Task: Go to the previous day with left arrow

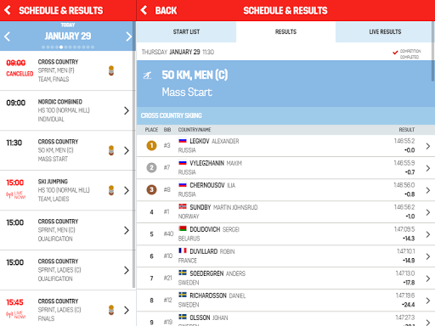Action: tap(7, 37)
